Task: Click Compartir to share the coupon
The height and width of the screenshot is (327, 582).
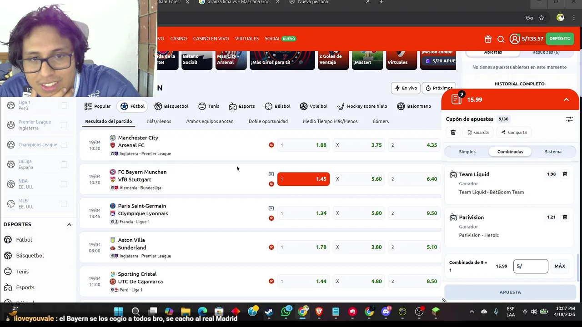Action: point(514,132)
